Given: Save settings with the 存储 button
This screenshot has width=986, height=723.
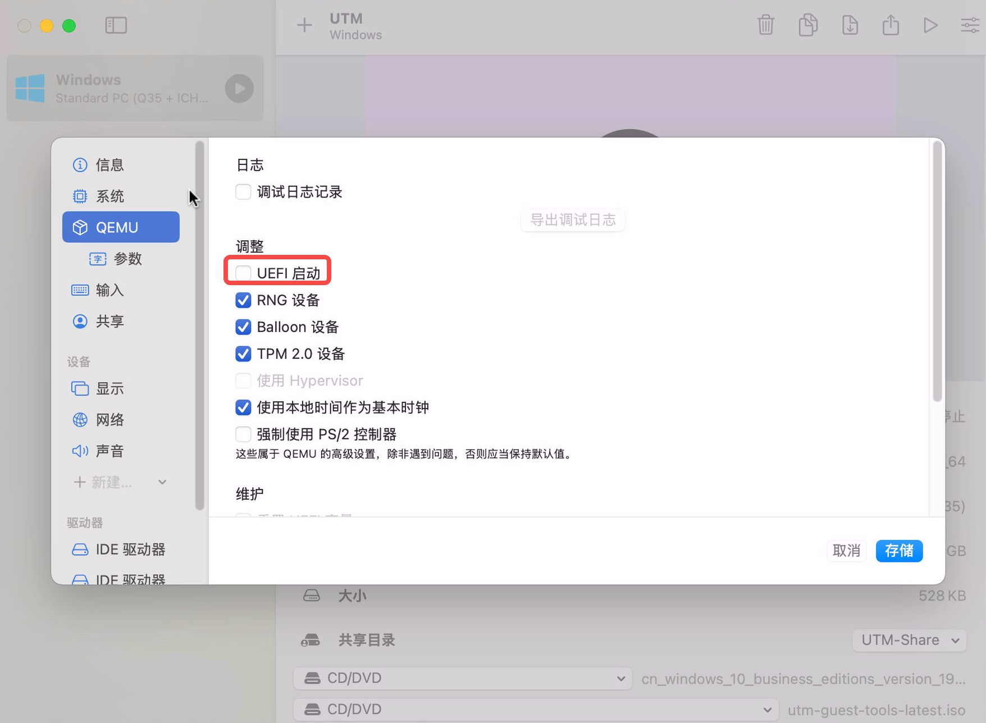Looking at the screenshot, I should (900, 551).
